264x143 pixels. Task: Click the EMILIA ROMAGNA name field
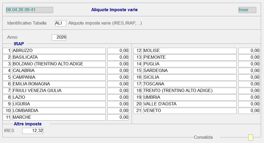(x=59, y=84)
